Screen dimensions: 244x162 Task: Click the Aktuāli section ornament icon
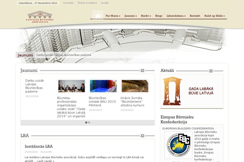(211, 71)
